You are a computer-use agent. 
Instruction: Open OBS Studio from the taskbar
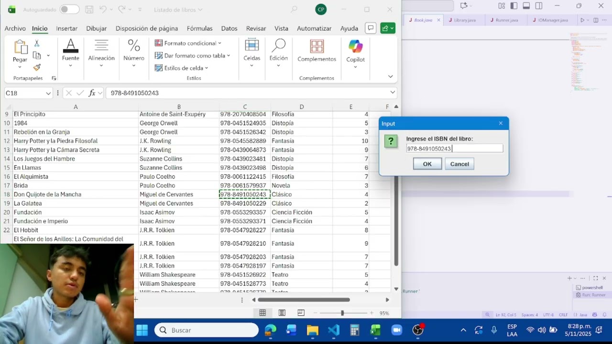coord(418,330)
